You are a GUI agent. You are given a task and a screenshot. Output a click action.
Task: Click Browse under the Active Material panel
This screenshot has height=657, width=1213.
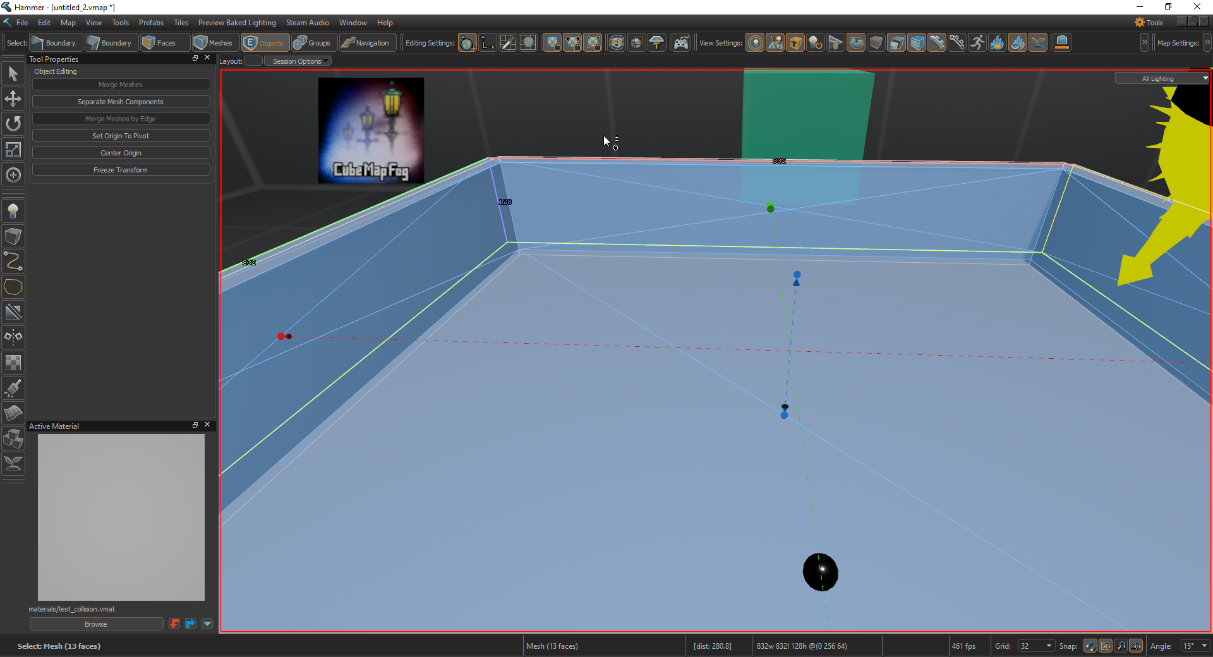(96, 624)
